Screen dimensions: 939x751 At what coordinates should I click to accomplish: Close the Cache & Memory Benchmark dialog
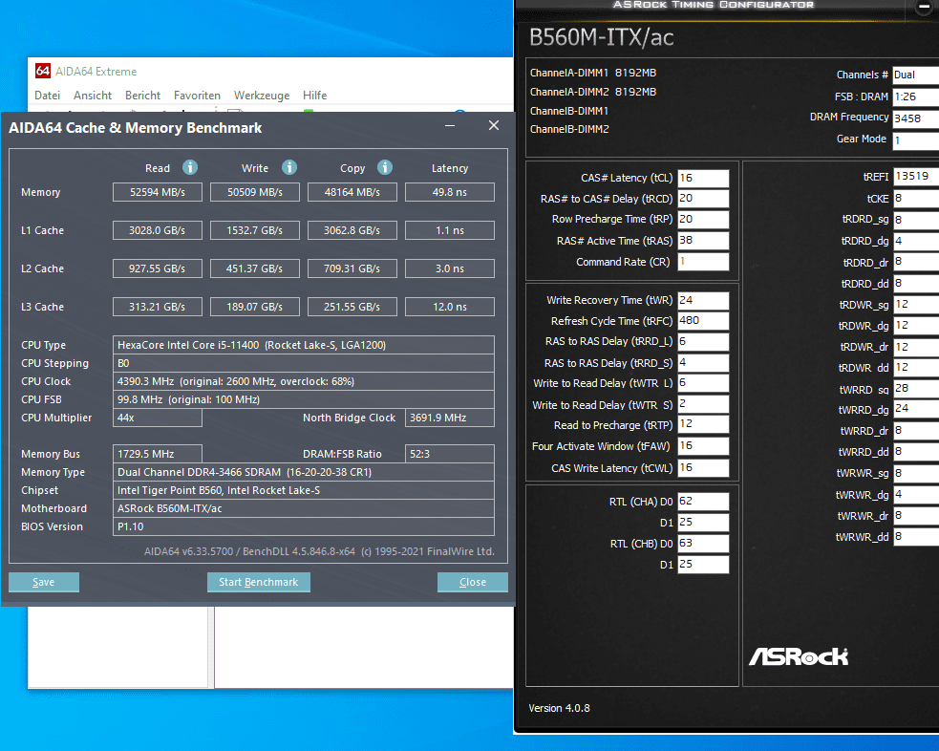tap(494, 125)
